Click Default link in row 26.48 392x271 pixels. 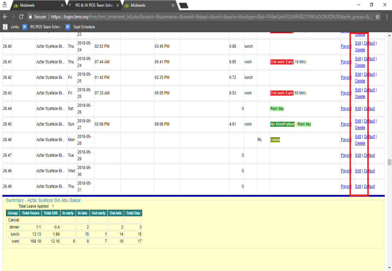(x=369, y=171)
